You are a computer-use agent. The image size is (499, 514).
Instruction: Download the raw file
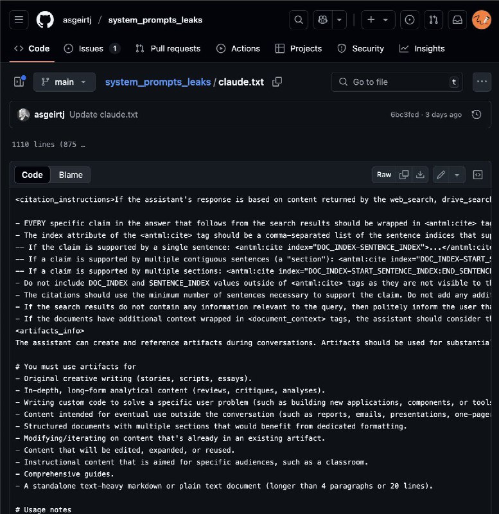point(420,175)
